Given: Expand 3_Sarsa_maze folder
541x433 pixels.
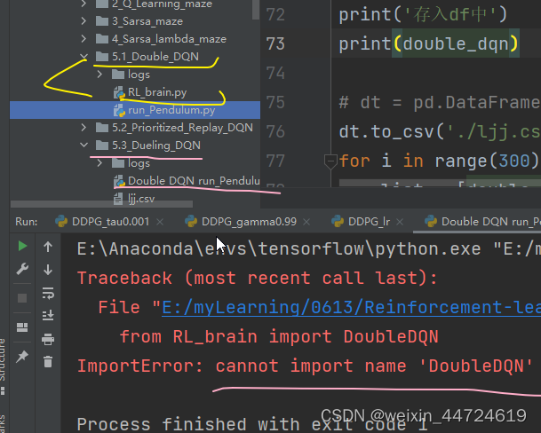Looking at the screenshot, I should (84, 21).
